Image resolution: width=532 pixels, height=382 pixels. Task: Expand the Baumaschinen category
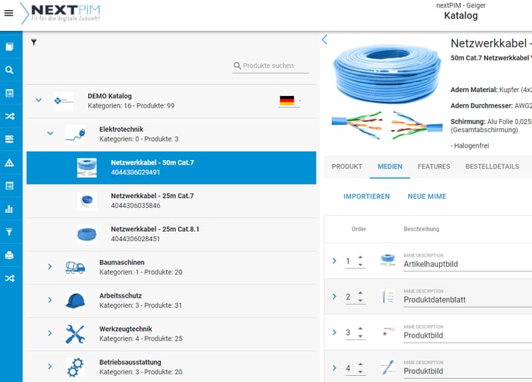pyautogui.click(x=49, y=267)
